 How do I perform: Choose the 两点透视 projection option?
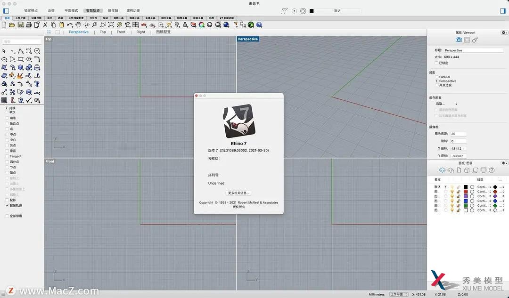[x=436, y=85]
